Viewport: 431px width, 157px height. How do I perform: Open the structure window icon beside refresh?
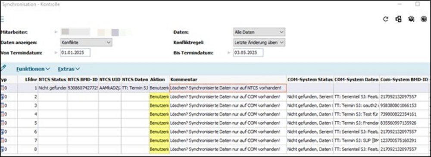pyautogui.click(x=398, y=19)
